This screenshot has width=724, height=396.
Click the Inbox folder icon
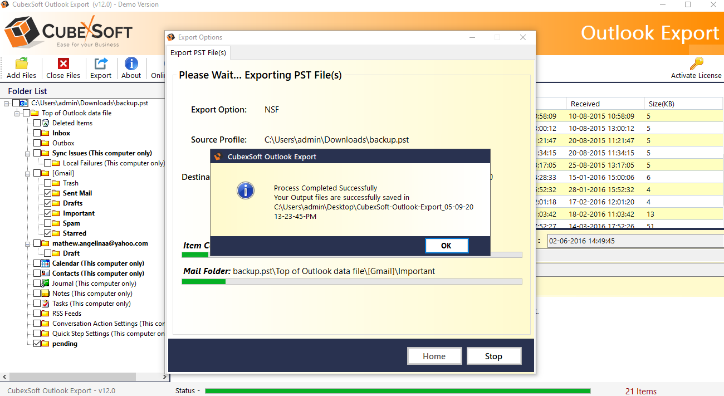[46, 133]
